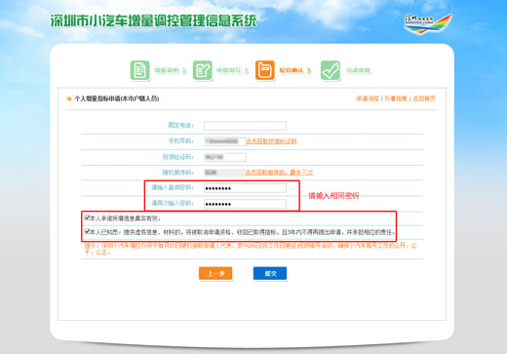Screen dimensions: 507x354
Task: Click the 完成申请 checkmark step icon
Action: 331,70
